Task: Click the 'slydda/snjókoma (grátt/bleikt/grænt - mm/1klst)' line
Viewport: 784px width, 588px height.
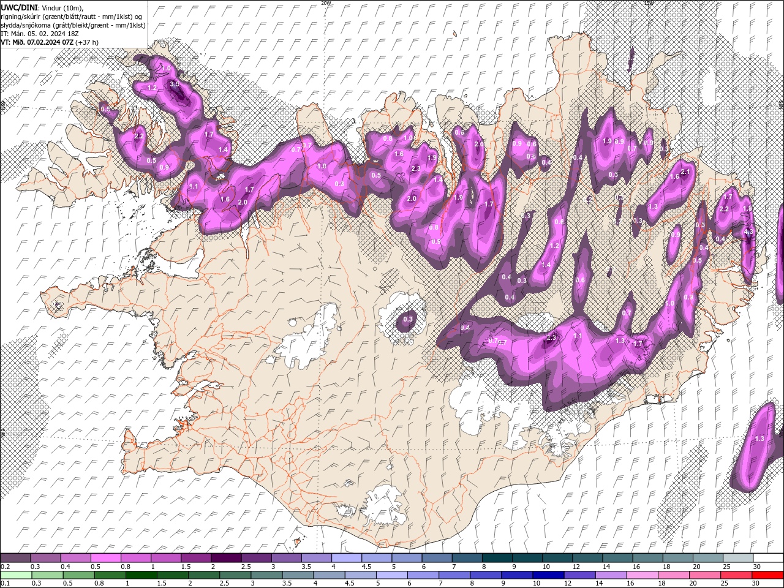Action: tap(73, 25)
